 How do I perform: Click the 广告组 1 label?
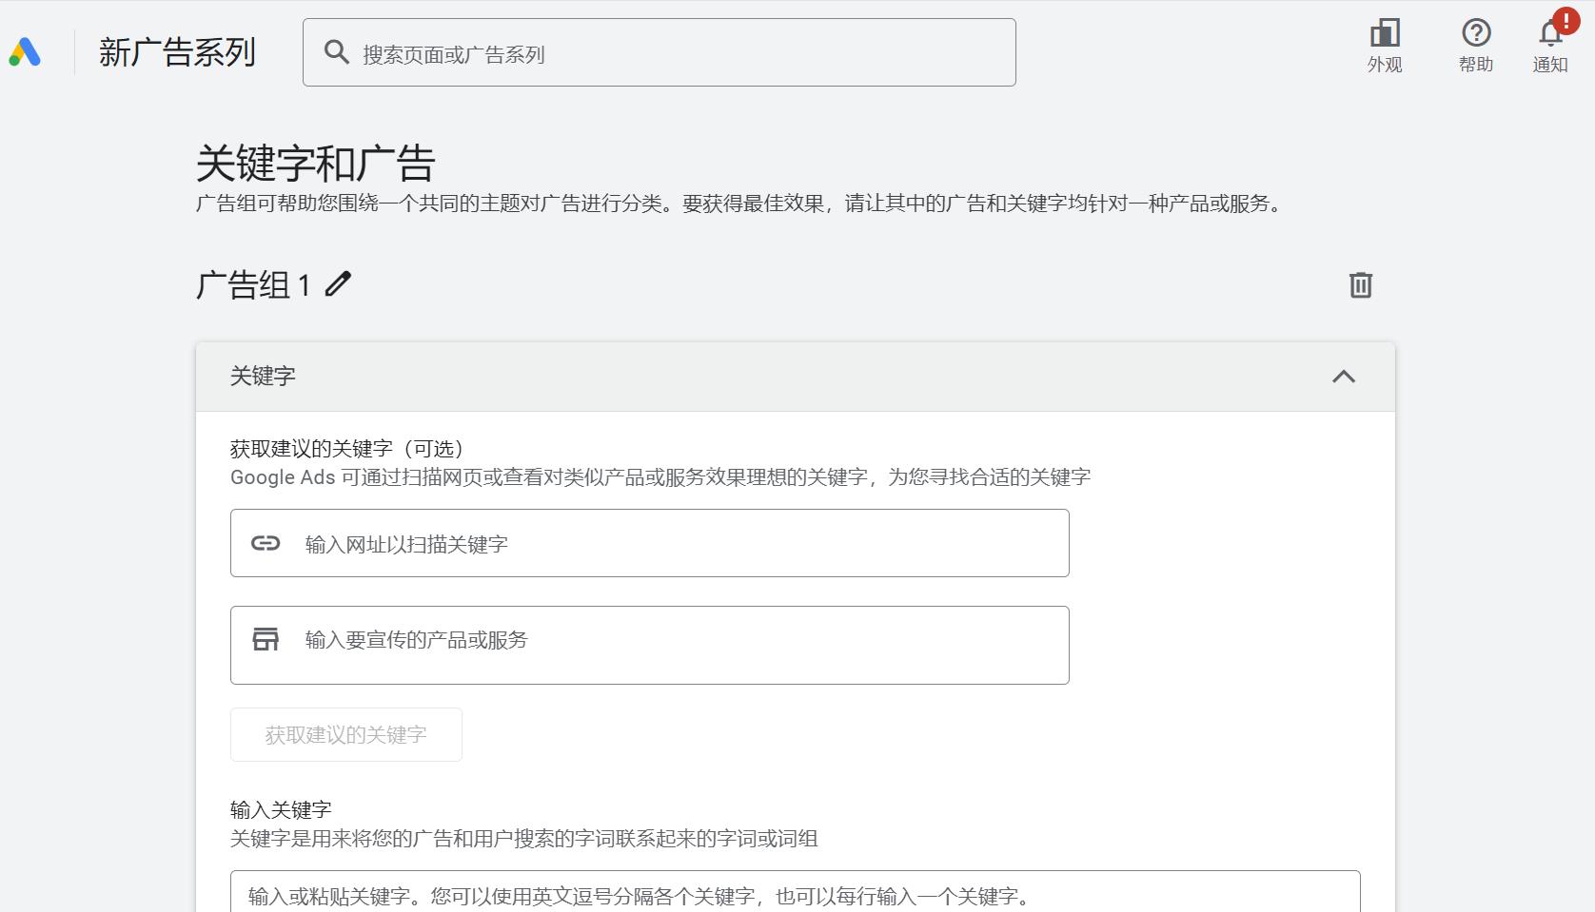(253, 284)
